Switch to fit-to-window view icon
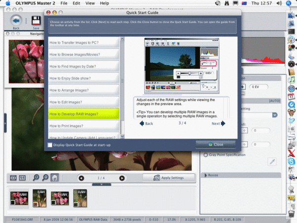Screen dimensions: 297x223 click(13, 178)
